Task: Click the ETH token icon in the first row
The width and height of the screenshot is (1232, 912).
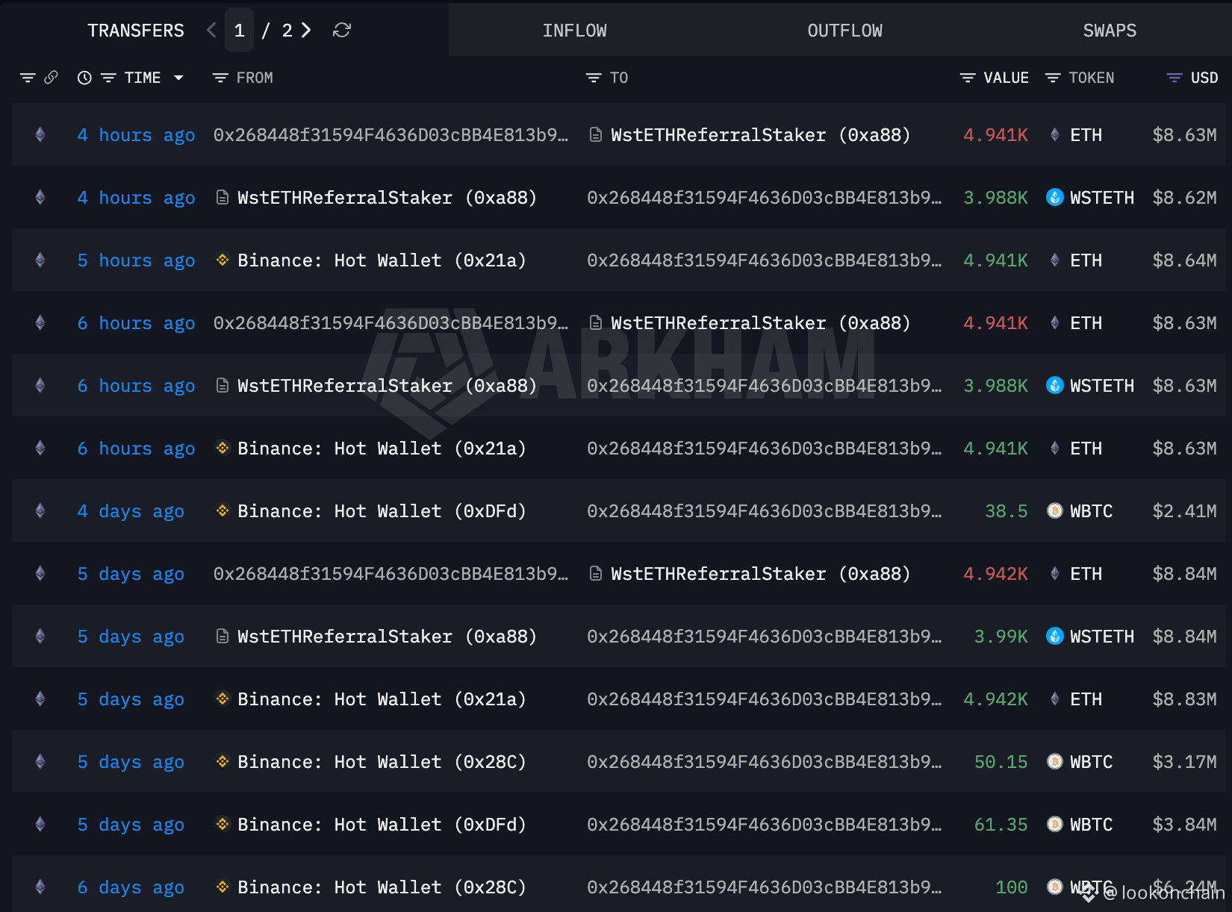Action: tap(1054, 135)
